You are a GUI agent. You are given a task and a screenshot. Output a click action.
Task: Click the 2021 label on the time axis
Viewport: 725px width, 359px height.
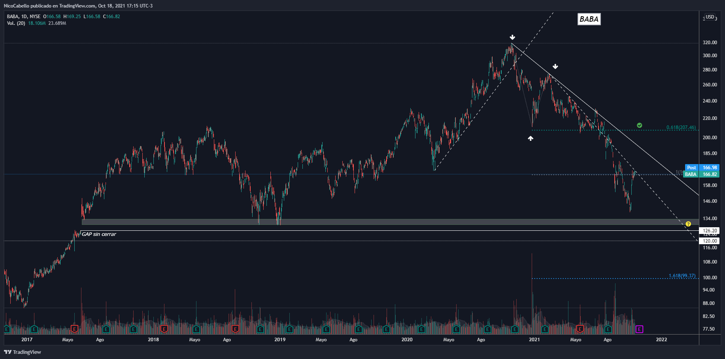click(534, 340)
